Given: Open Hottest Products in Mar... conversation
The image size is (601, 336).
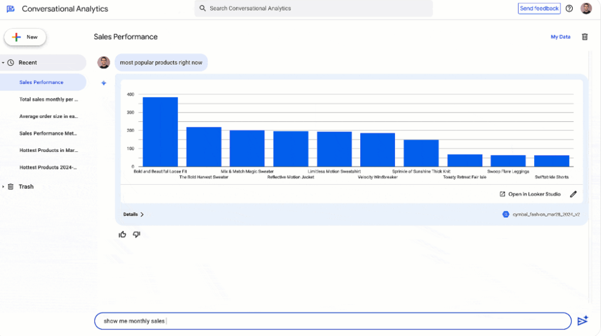Looking at the screenshot, I should (48, 150).
